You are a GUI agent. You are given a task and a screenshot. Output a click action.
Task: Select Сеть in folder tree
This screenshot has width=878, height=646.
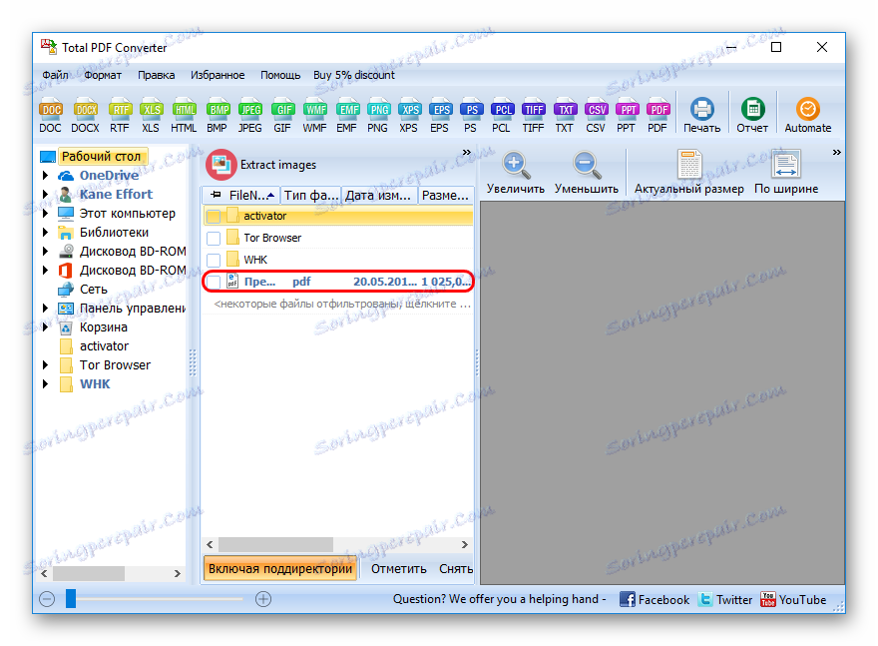coord(94,290)
